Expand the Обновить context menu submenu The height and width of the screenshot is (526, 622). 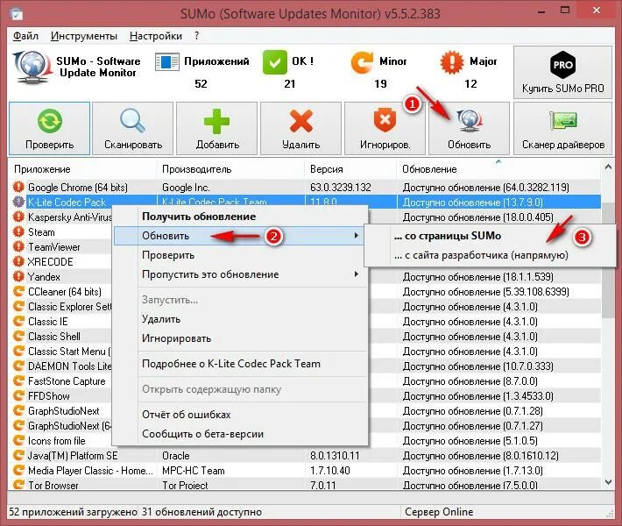pos(239,236)
